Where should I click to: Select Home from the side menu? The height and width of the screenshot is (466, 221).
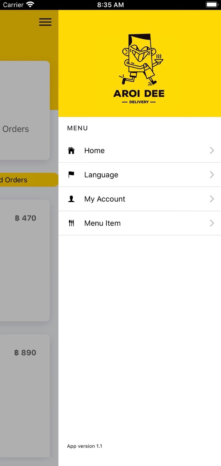(95, 151)
